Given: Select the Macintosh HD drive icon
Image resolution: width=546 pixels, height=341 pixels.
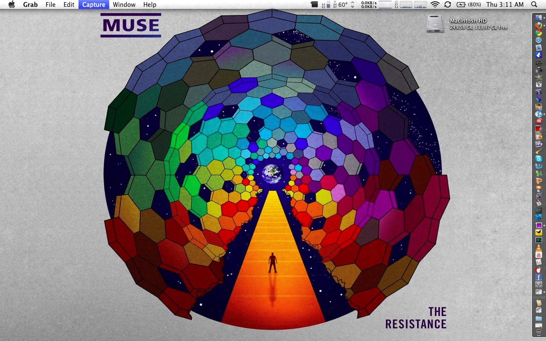Looking at the screenshot, I should [x=436, y=23].
